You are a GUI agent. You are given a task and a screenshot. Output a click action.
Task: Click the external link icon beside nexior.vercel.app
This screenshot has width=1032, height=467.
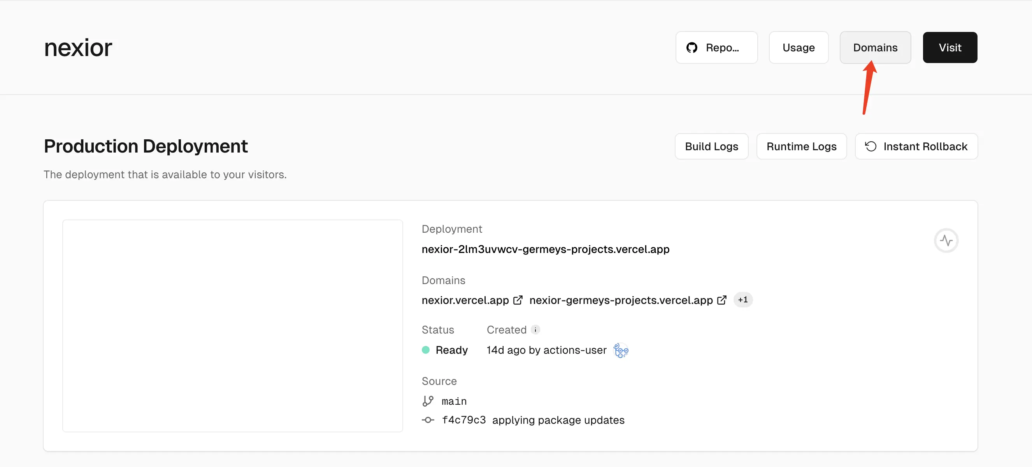pos(518,300)
